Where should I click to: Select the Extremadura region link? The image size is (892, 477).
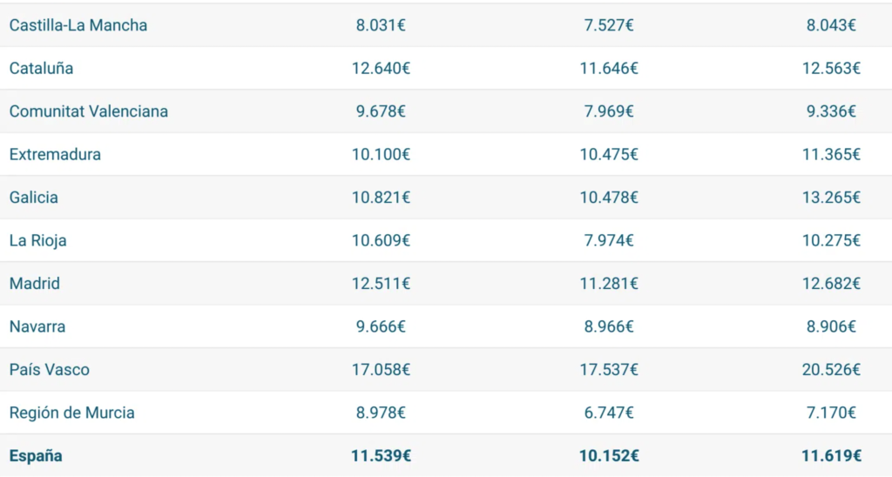tap(55, 154)
